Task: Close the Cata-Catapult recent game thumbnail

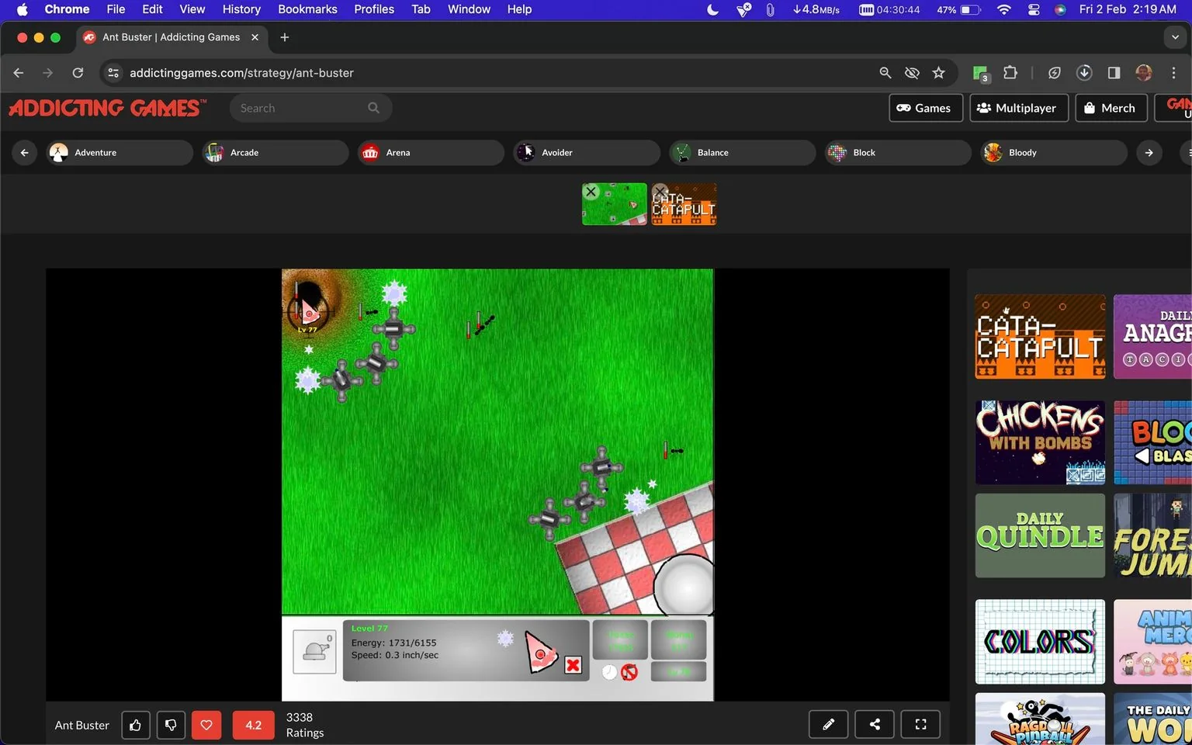Action: coord(660,192)
